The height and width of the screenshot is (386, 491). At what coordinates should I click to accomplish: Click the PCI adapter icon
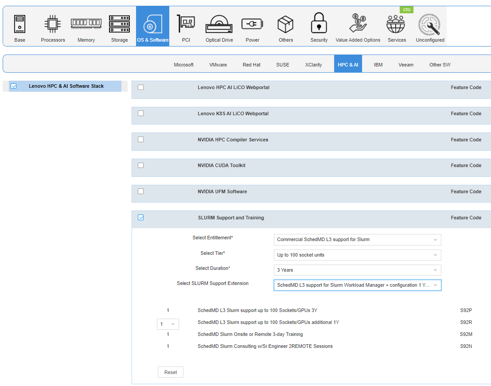tap(186, 24)
